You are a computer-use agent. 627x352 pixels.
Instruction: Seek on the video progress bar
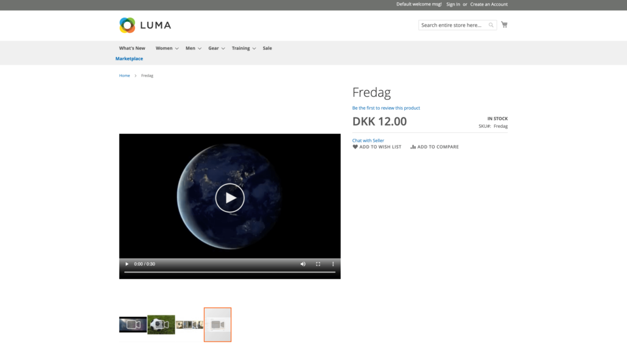[229, 272]
